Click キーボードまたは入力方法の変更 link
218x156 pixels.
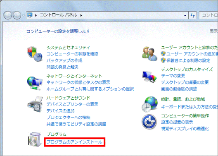190,107
